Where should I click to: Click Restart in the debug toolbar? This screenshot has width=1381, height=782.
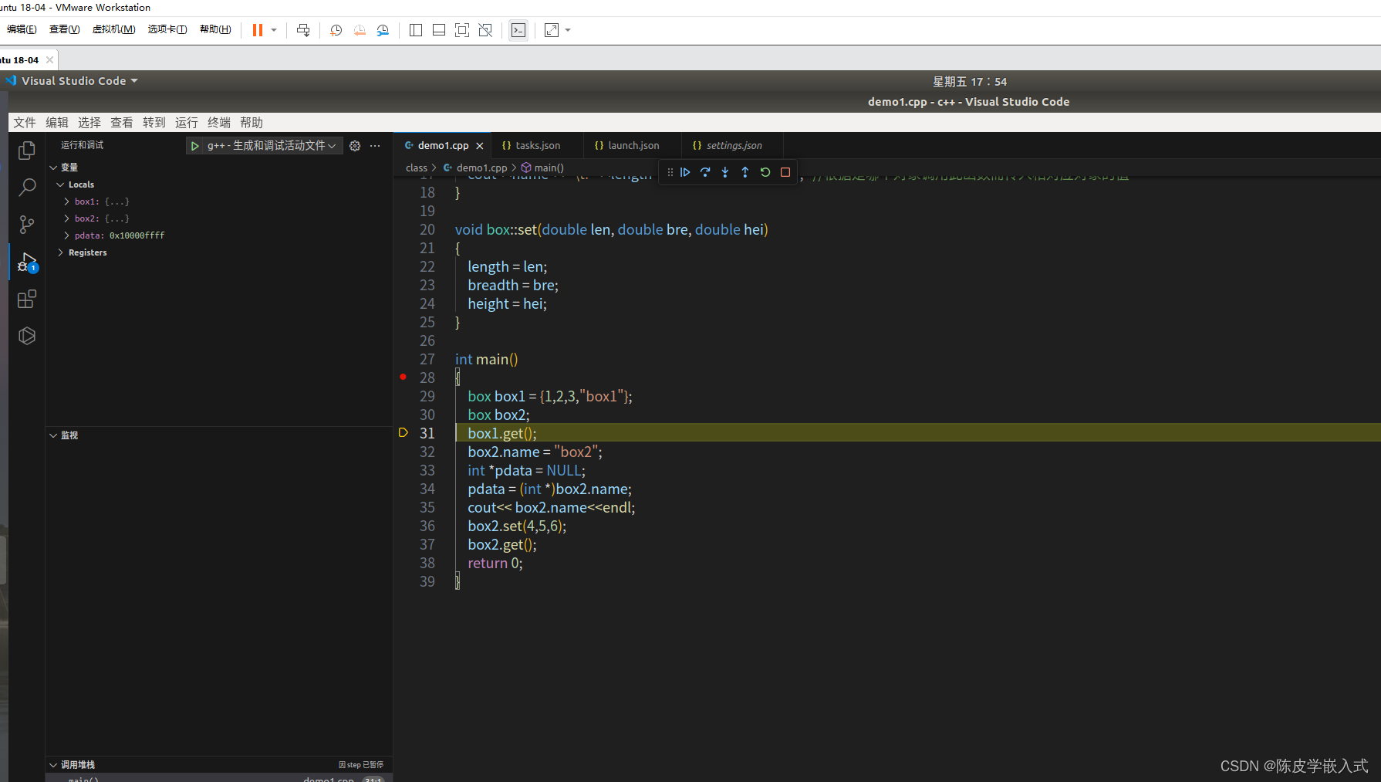(x=765, y=172)
